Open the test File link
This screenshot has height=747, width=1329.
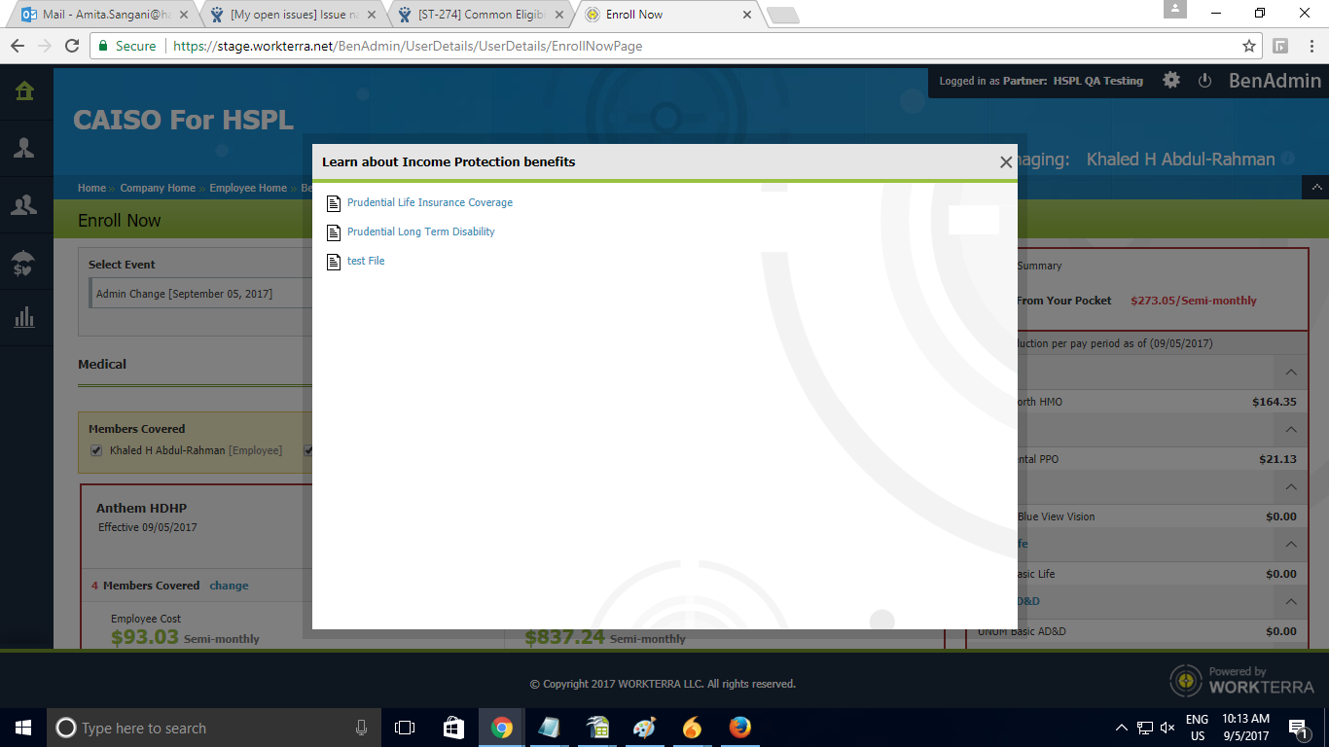coord(366,261)
